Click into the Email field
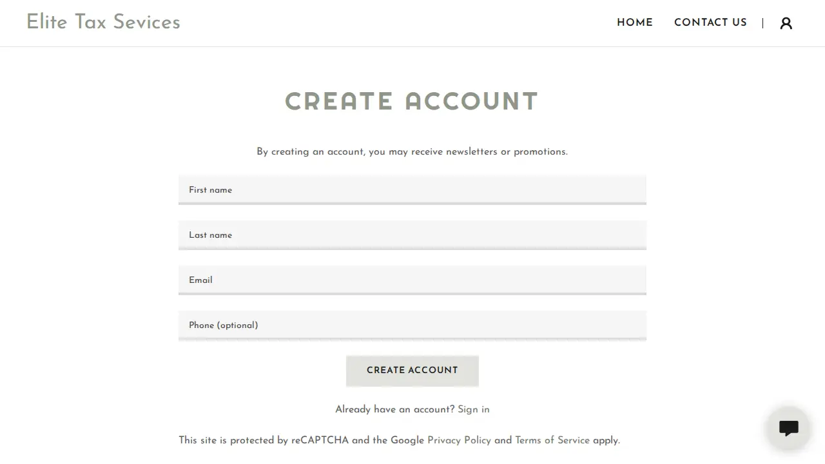 412,280
